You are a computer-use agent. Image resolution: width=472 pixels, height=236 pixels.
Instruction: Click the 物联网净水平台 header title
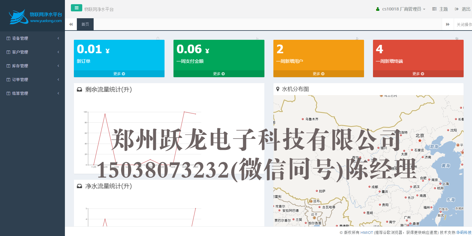(x=99, y=9)
